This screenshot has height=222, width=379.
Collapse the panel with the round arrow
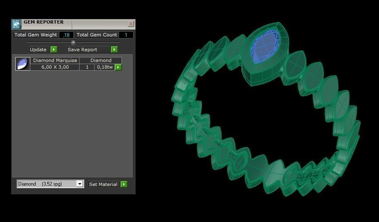click(x=73, y=42)
